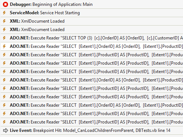Screen dimensions: 183x137
Task: Select the second XmlDocument Loaded event
Action: click(92, 30)
